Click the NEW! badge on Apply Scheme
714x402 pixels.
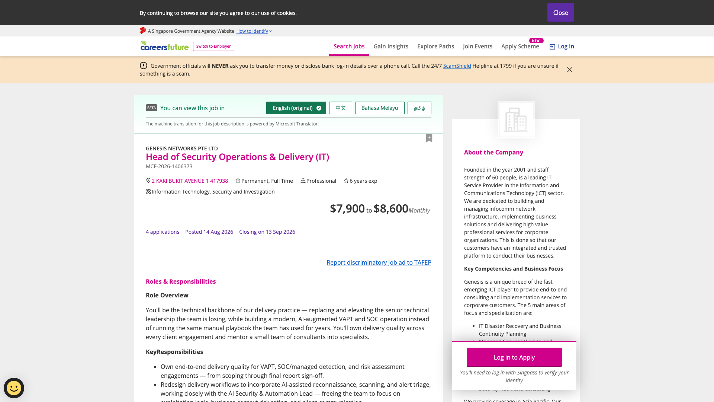point(536,41)
